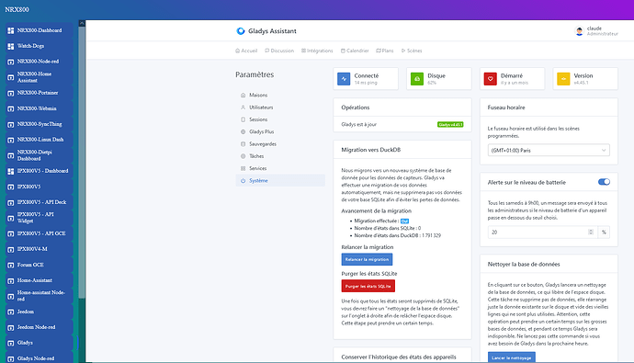Open the IPX800V5 sidebar entry
Viewport: 634px width, 363px height.
pyautogui.click(x=40, y=187)
